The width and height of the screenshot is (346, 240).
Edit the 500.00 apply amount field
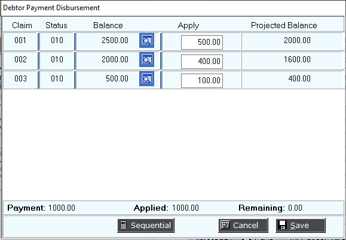[202, 42]
